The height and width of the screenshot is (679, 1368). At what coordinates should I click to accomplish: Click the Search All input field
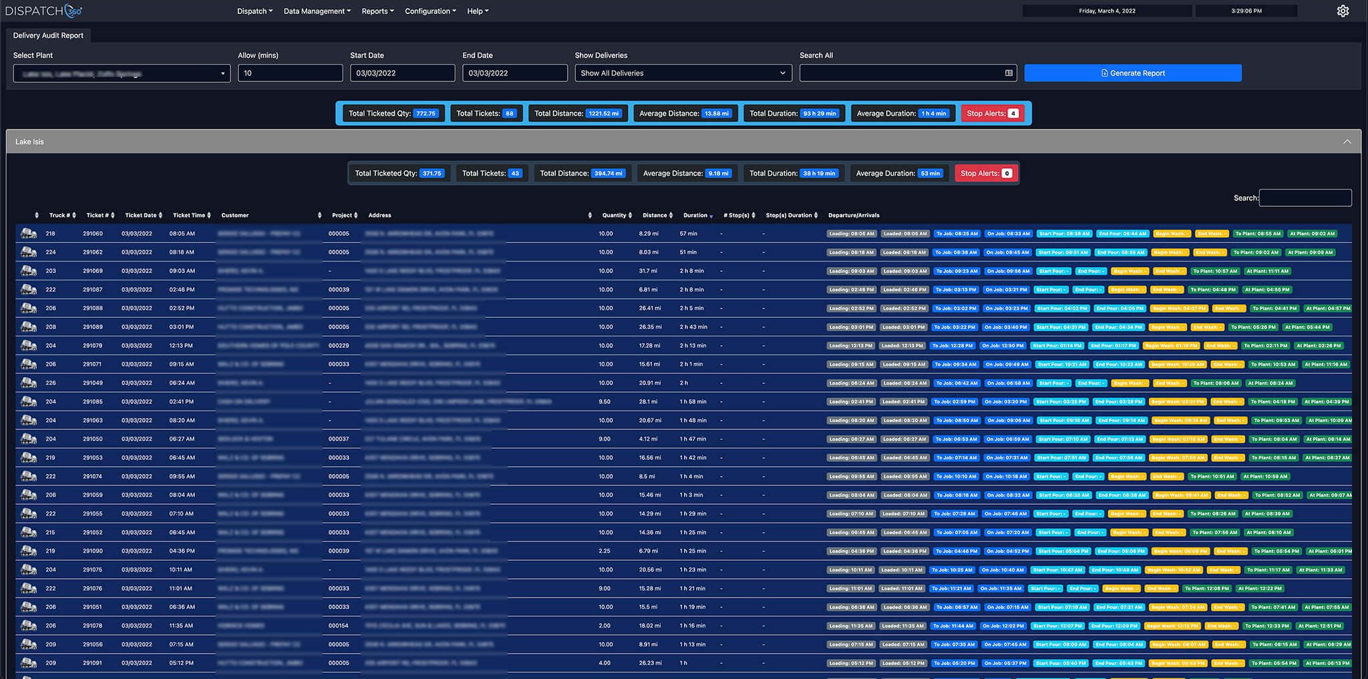tap(908, 73)
